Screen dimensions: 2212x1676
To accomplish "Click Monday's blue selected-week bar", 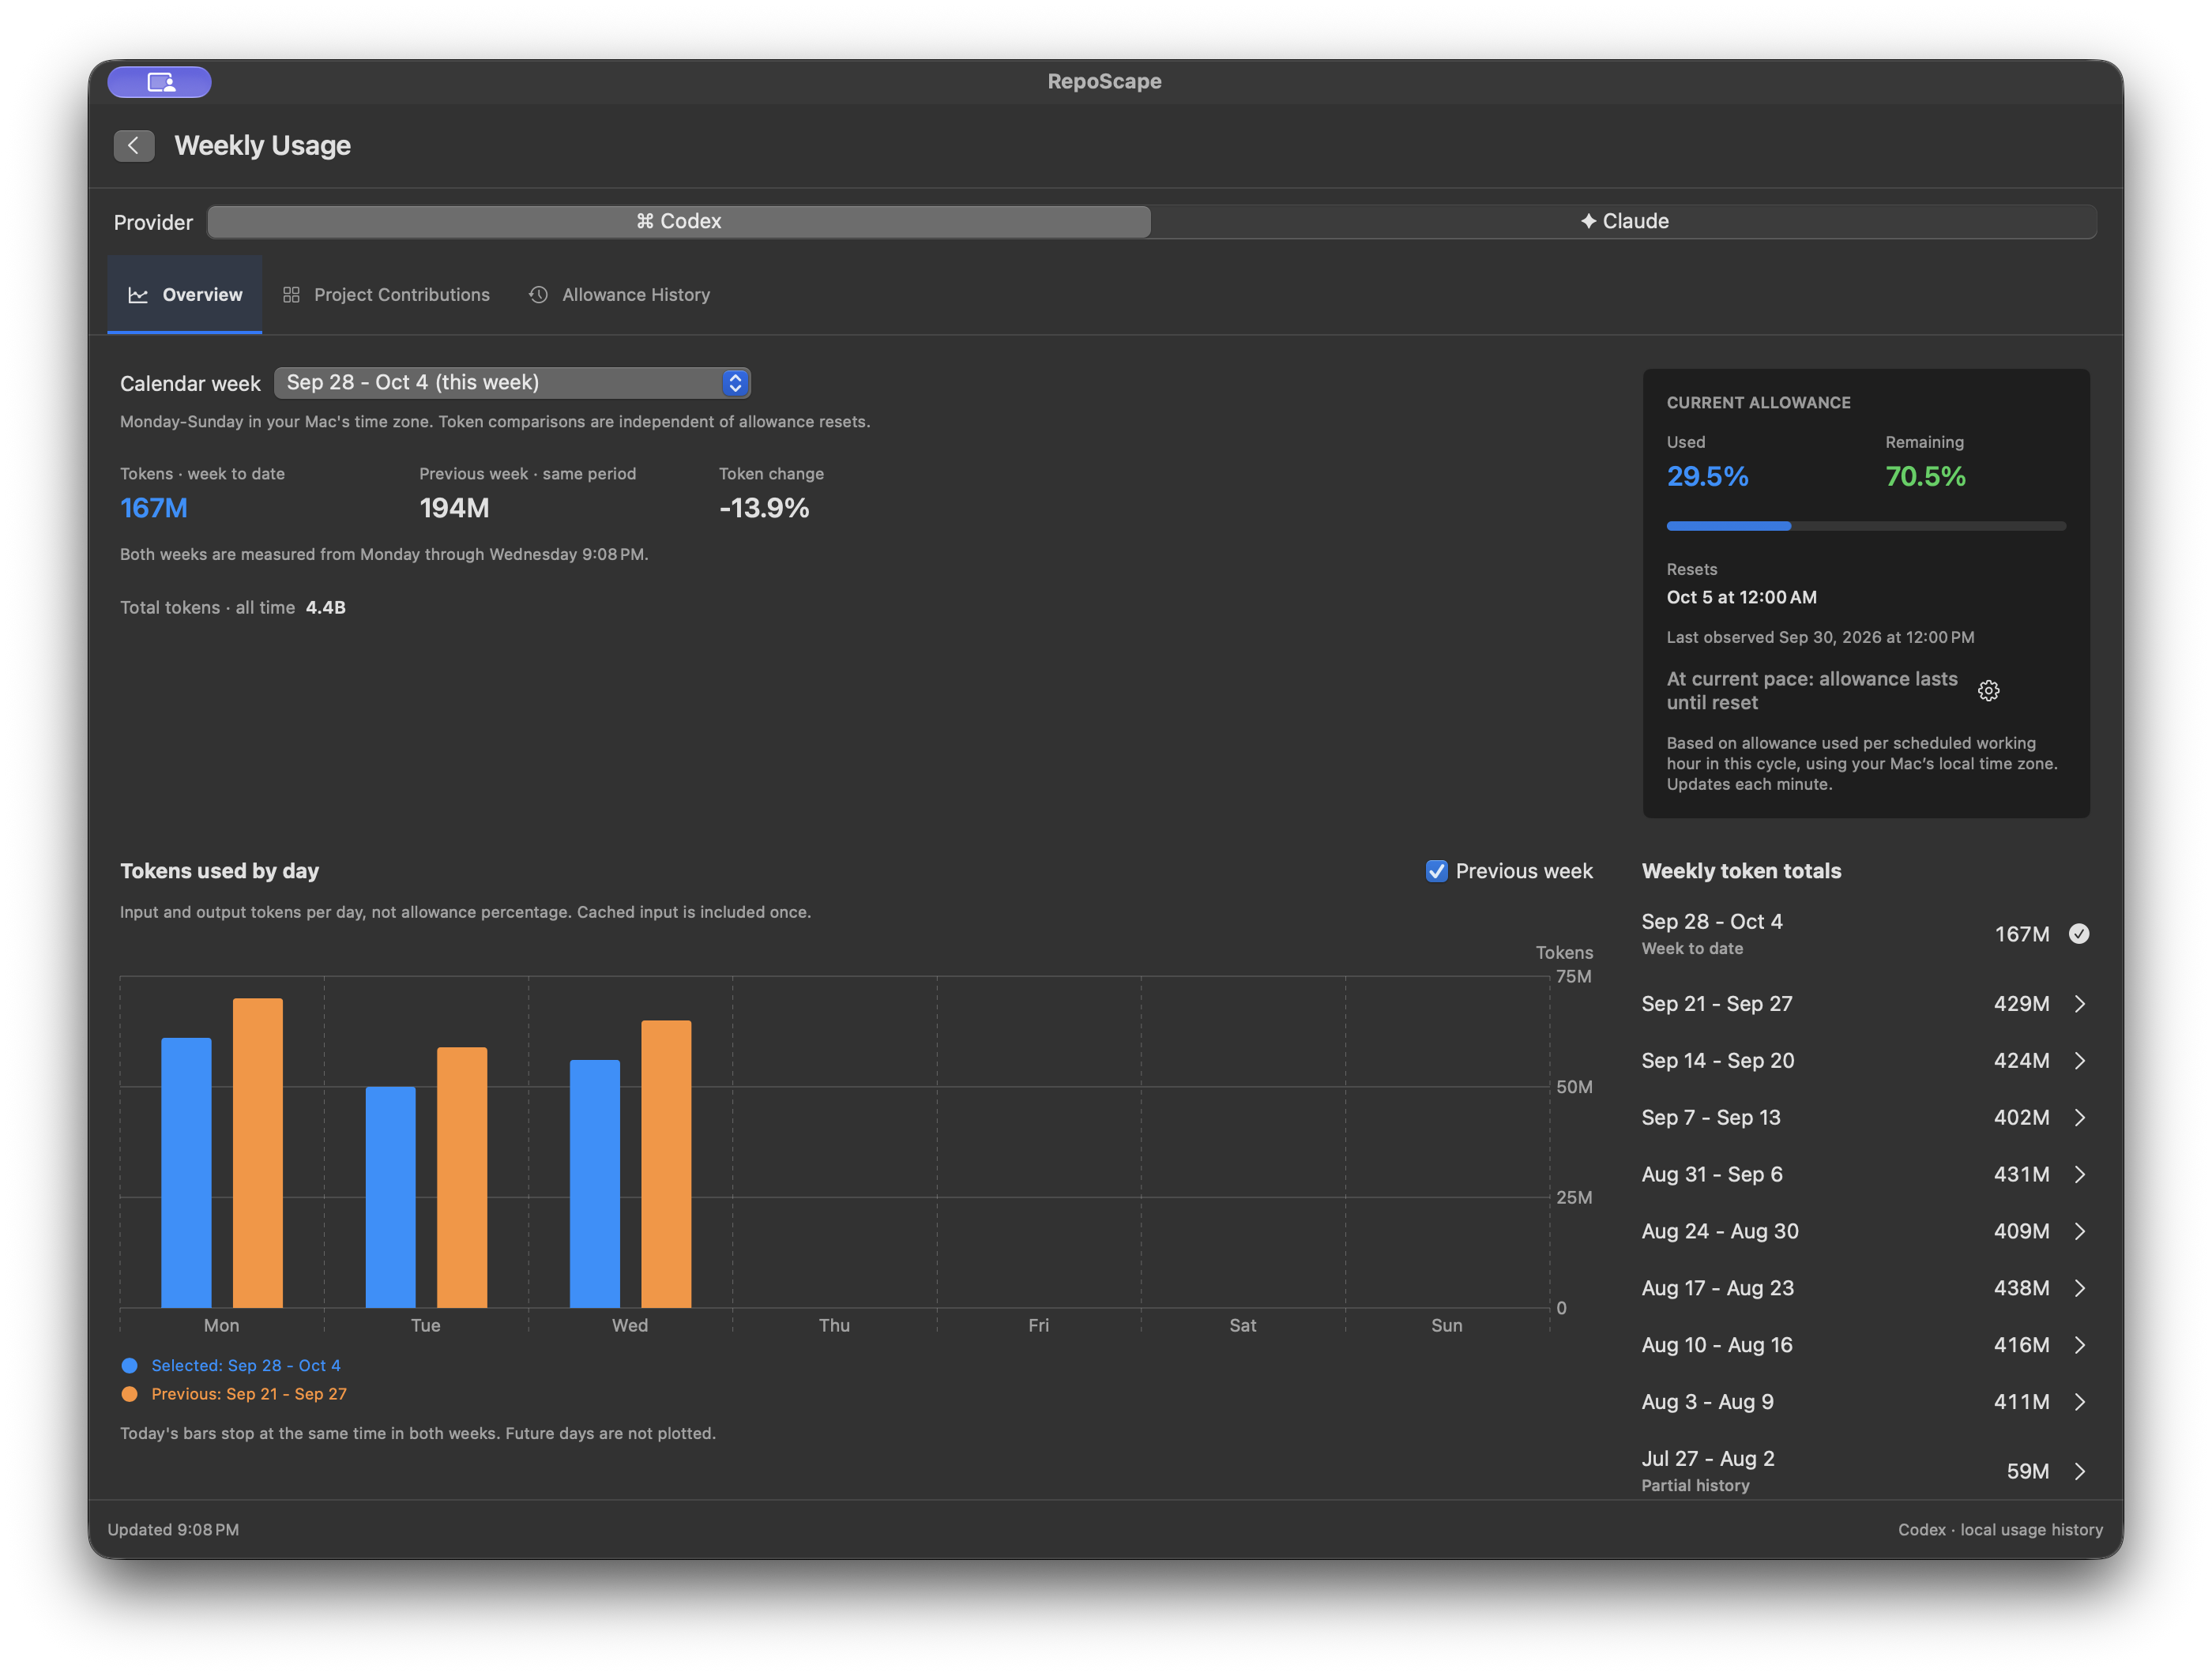I will (186, 1173).
